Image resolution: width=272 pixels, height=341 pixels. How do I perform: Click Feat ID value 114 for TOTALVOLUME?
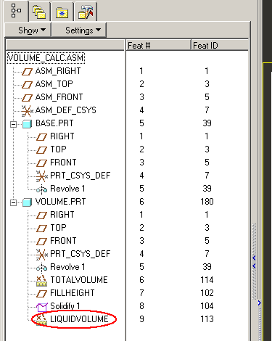click(207, 280)
